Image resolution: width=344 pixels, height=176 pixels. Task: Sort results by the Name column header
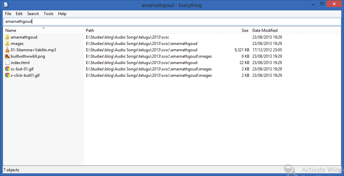coord(44,31)
